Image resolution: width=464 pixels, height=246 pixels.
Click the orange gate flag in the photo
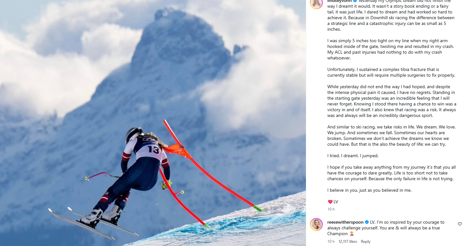click(x=178, y=149)
